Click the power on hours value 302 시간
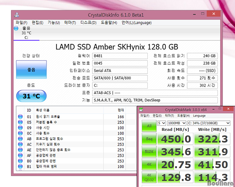The width and height of the screenshot is (235, 187). coord(202,85)
